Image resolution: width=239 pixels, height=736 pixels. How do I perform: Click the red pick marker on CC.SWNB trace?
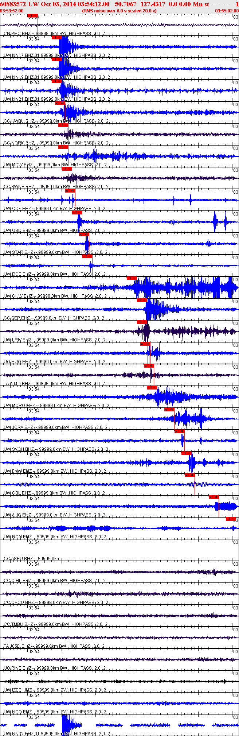[x=67, y=169]
